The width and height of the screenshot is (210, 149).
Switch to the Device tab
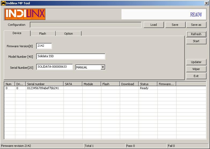pos(17,33)
